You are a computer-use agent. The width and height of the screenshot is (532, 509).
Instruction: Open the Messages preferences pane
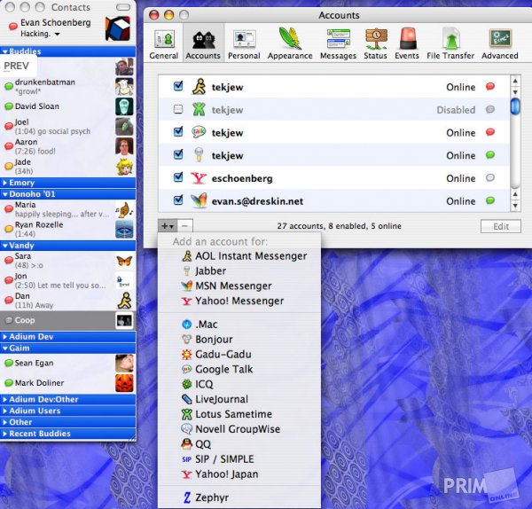tap(338, 43)
